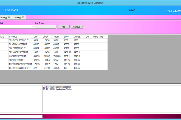Click SILVERM LTP value 46135
This screenshot has height=120, width=181.
pos(37,44)
